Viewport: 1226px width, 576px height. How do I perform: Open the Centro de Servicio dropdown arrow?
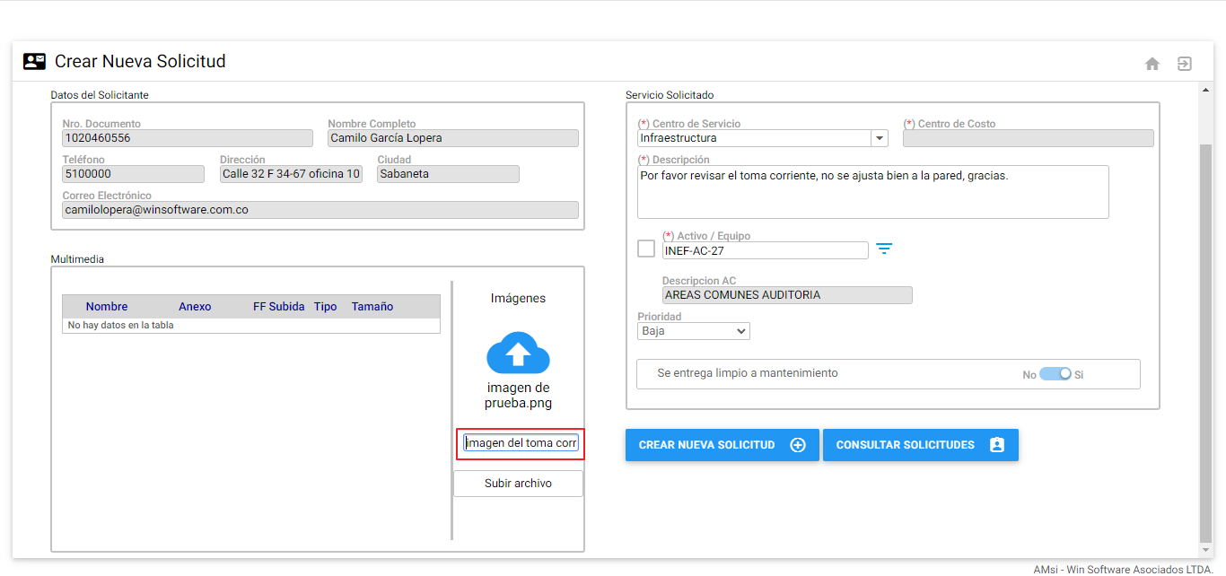click(x=879, y=138)
